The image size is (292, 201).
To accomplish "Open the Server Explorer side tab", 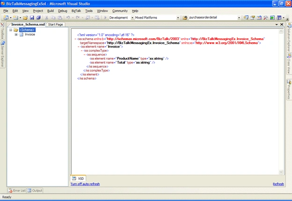I will [x=2, y=55].
